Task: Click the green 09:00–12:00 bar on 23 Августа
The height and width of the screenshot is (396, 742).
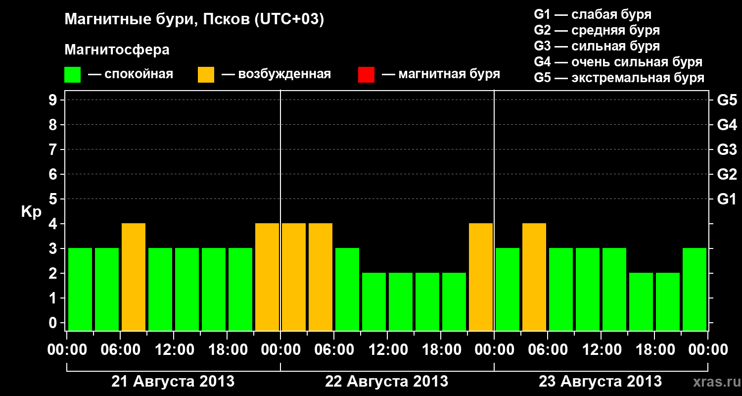Action: click(588, 289)
